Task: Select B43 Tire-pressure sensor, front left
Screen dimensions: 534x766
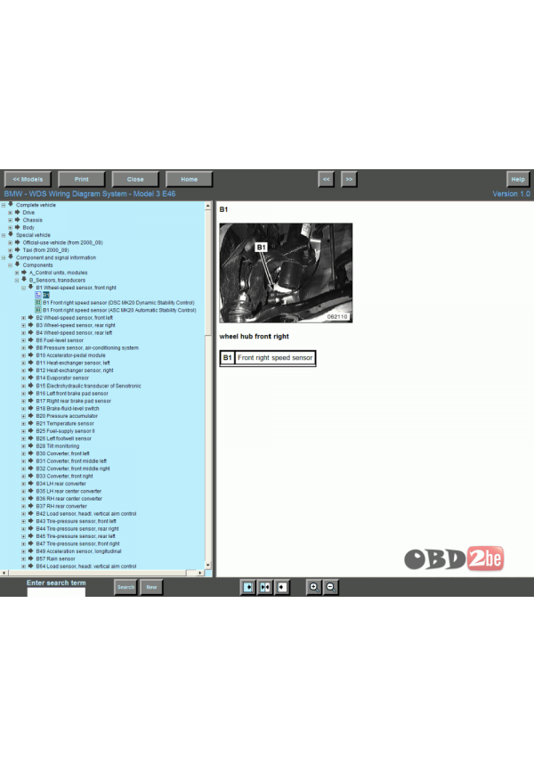Action: click(x=77, y=521)
